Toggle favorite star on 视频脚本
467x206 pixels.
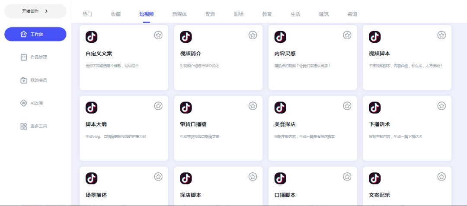[441, 35]
